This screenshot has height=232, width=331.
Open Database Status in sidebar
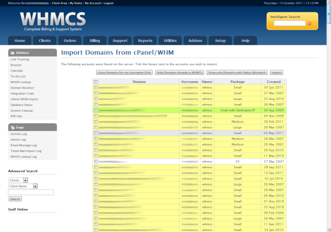point(21,105)
